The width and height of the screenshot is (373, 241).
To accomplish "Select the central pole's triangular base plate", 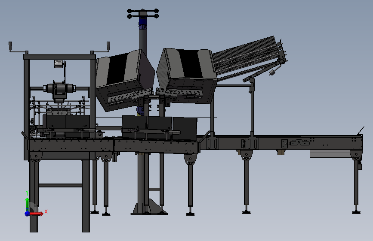I will (x=149, y=208).
